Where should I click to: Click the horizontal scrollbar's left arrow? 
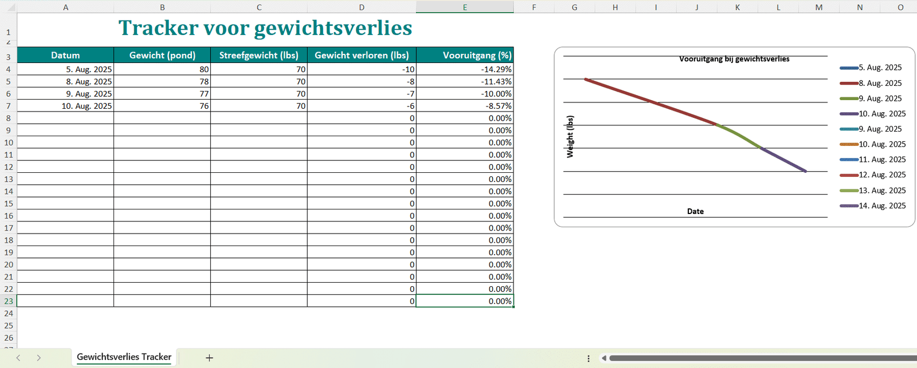(x=604, y=358)
